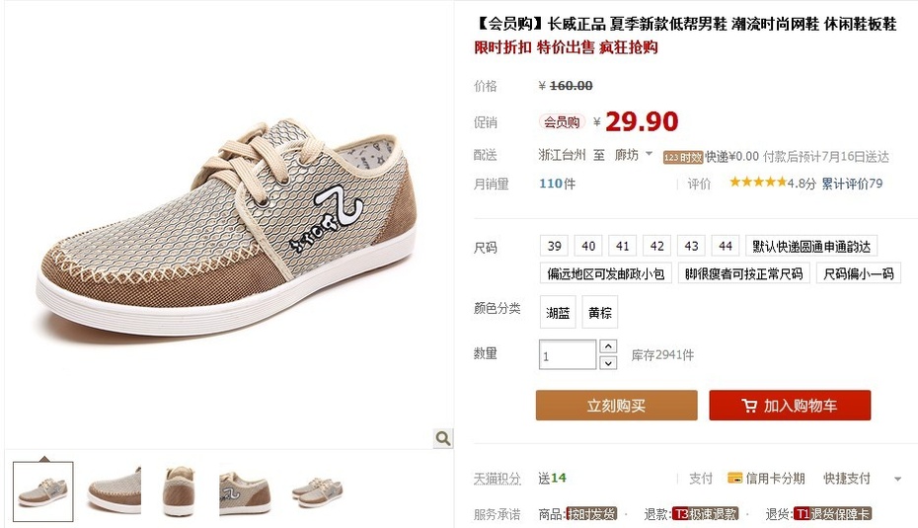Click the 123时效 delivery badge

pyautogui.click(x=683, y=157)
